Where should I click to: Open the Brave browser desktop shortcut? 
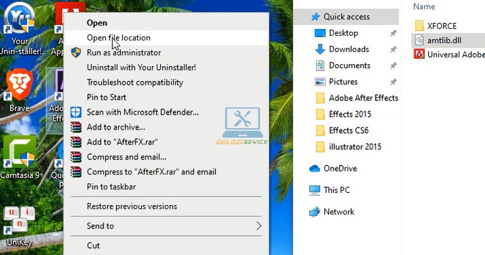coord(20,90)
